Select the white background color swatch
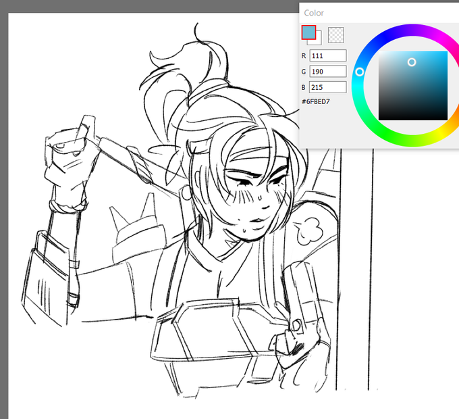 [319, 42]
